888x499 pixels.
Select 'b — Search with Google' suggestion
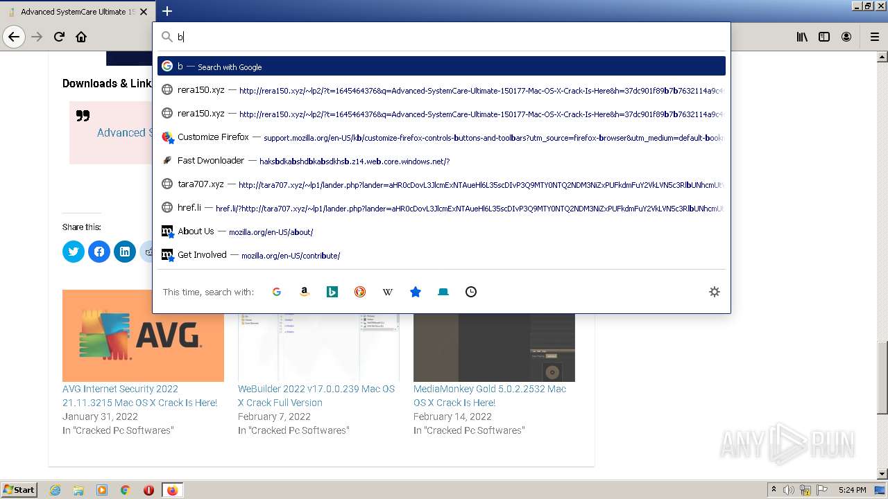click(x=441, y=67)
